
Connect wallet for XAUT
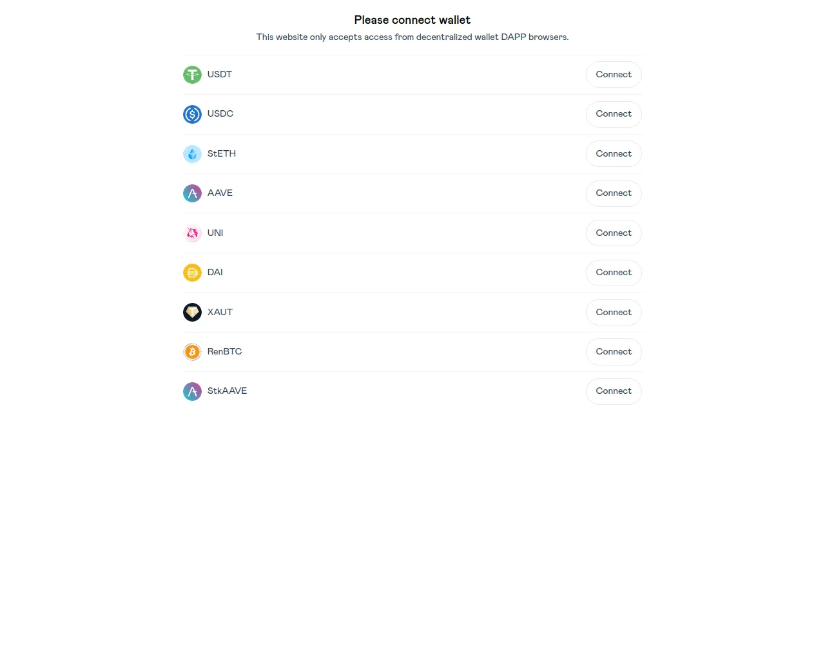point(614,313)
